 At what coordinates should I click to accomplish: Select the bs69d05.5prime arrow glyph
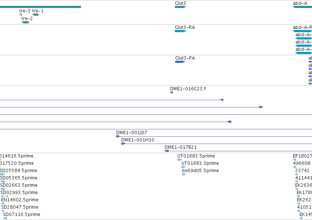(x=184, y=174)
